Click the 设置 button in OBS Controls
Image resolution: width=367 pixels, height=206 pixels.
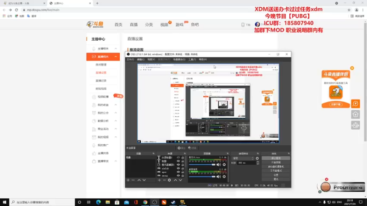point(276,175)
